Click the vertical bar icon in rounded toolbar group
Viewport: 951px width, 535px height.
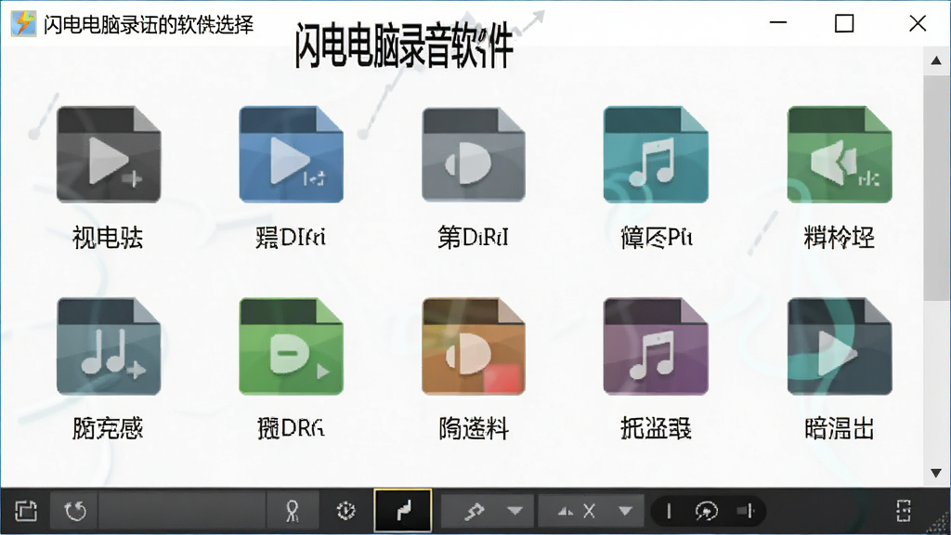[669, 512]
